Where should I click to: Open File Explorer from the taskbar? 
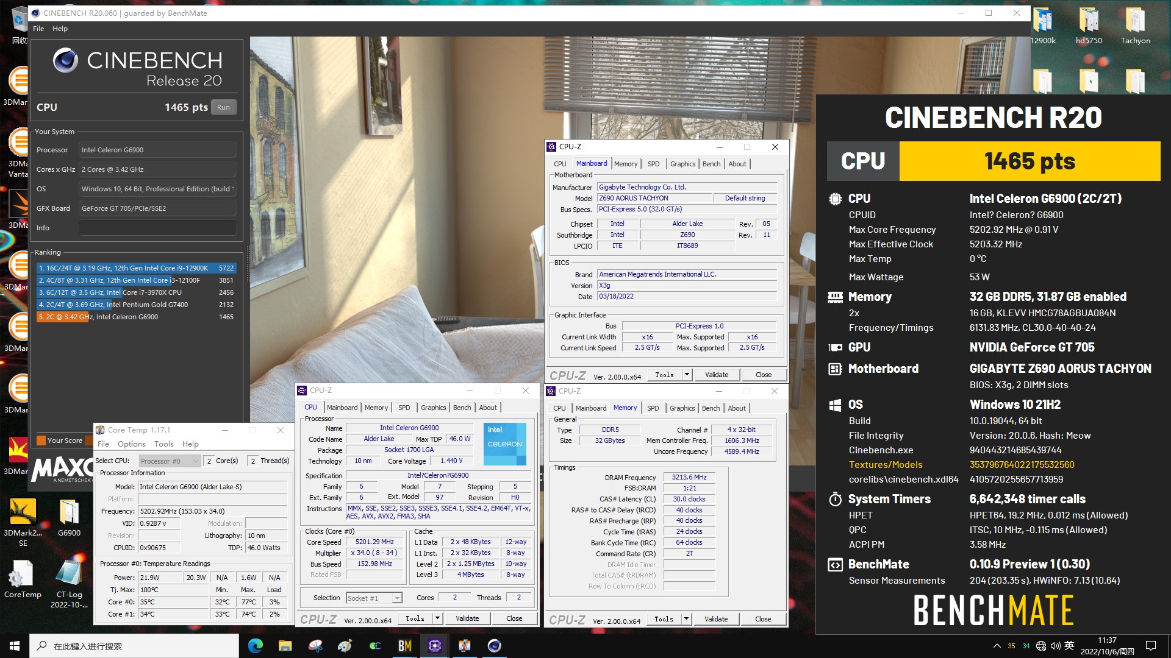[285, 646]
